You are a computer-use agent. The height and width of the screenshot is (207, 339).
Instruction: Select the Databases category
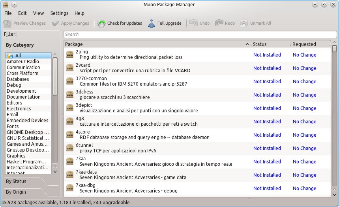[x=18, y=79]
